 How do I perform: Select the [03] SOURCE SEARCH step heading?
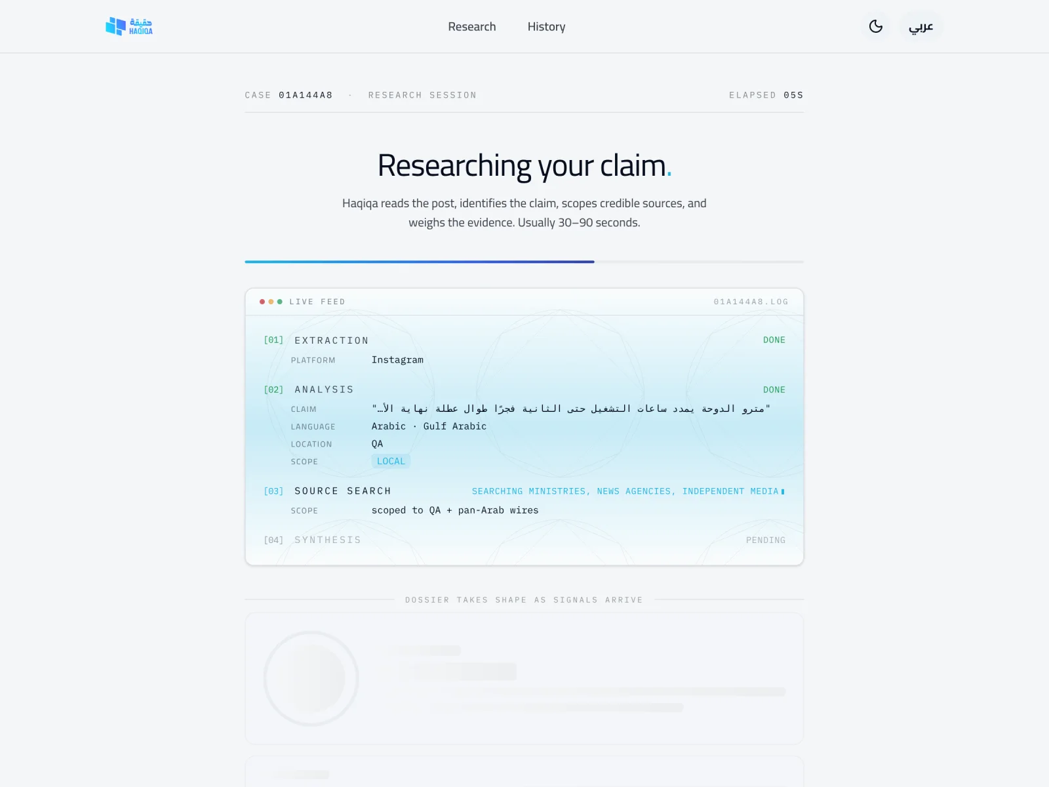pos(327,491)
